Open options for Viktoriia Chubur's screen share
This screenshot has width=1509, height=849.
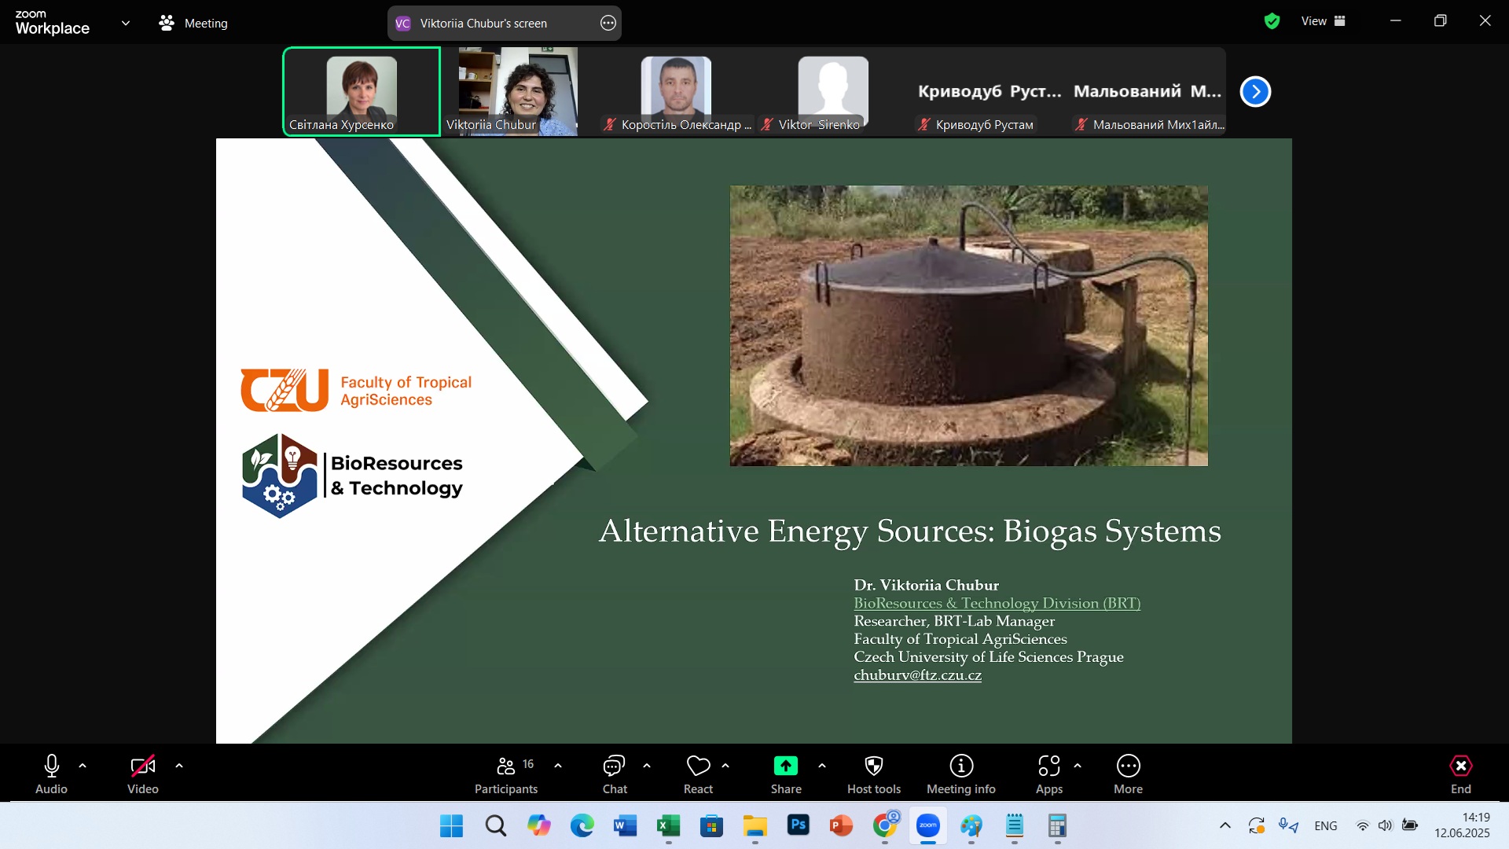(608, 24)
